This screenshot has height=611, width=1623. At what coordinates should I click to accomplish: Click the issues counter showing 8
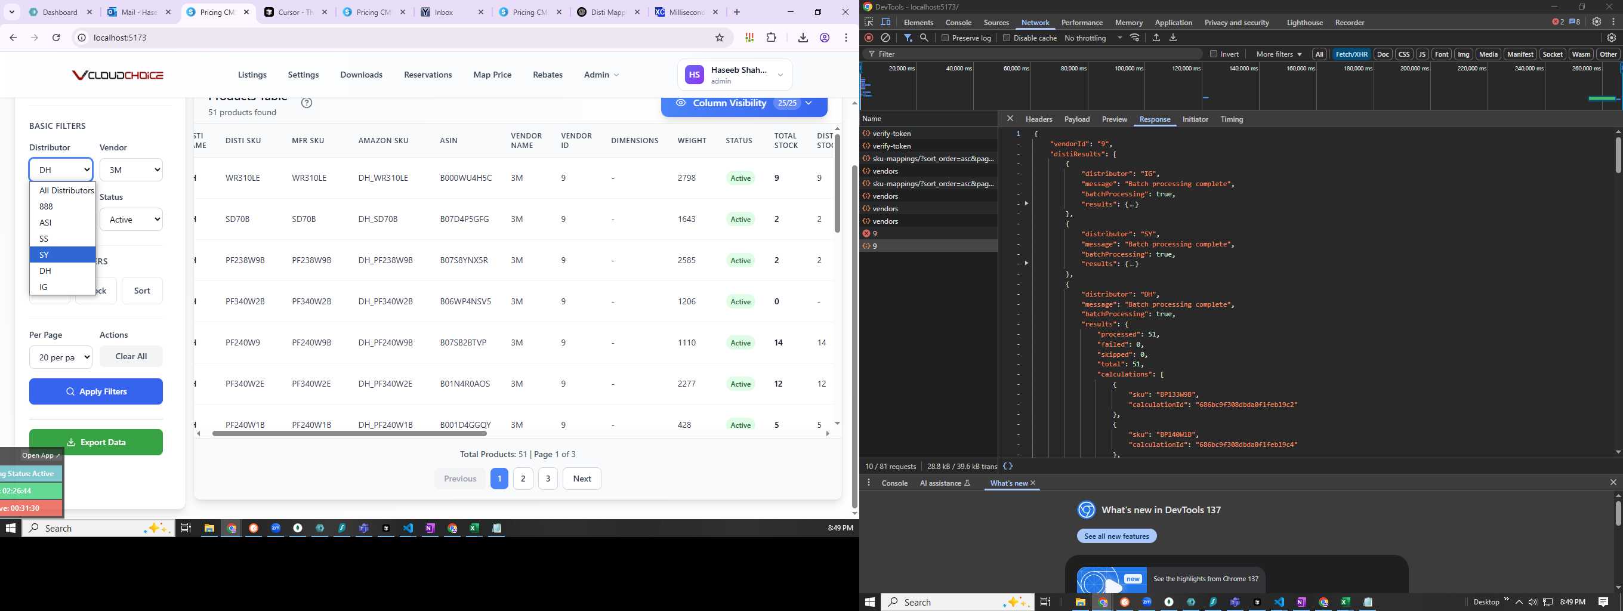pos(1575,22)
